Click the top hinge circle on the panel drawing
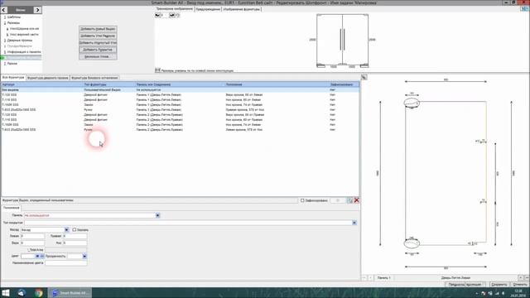This screenshot has height=298, width=530. tap(412, 103)
